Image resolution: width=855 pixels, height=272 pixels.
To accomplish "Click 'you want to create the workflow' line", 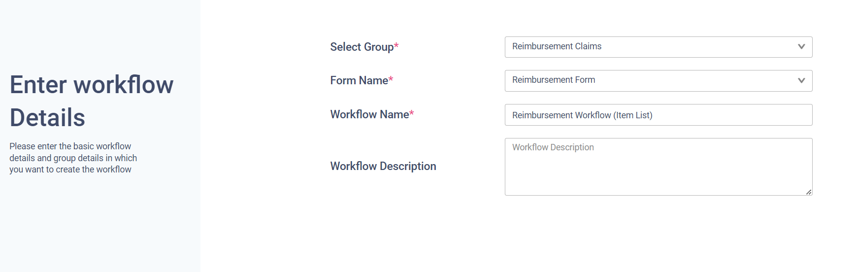I will click(x=70, y=170).
